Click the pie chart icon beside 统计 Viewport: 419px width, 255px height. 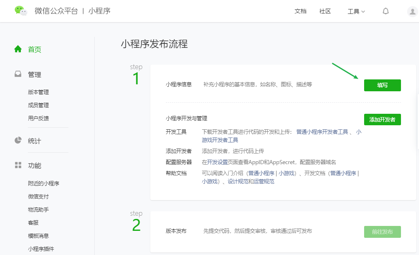coord(18,140)
